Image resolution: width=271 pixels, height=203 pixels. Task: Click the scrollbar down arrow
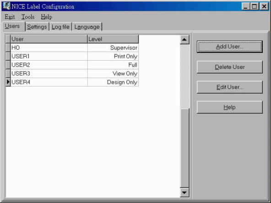[184, 193]
